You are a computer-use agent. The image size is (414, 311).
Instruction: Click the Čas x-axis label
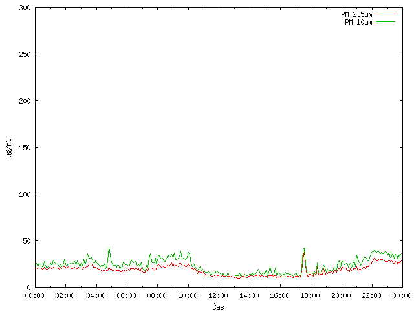(218, 306)
